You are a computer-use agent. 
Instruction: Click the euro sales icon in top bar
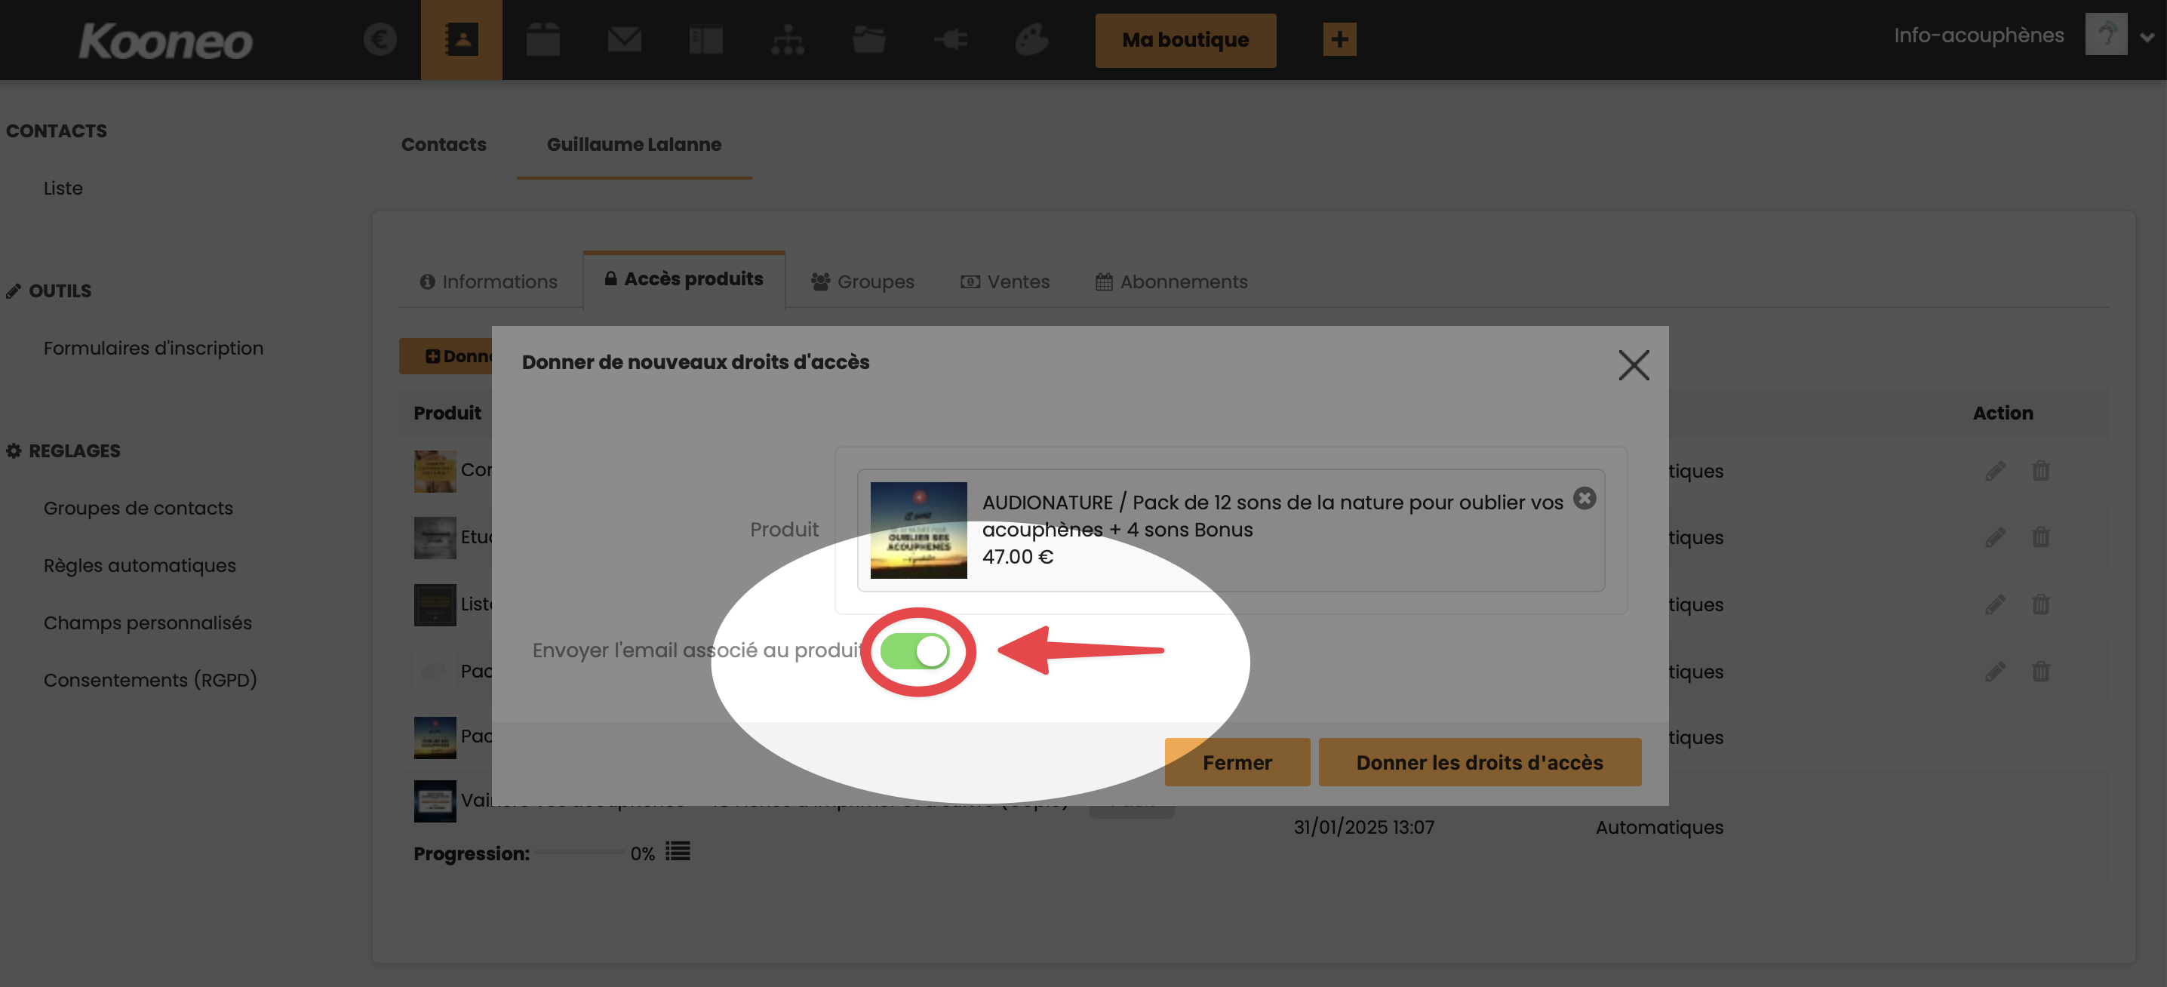coord(380,39)
